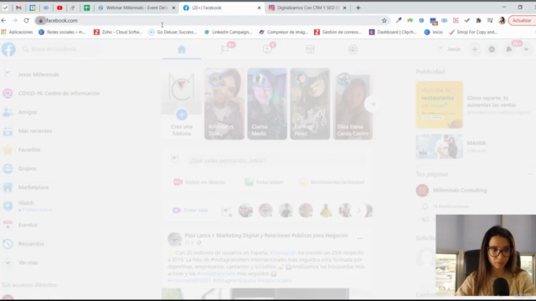Choose Sentimiento/actividad option
This screenshot has width=536, height=301.
tap(332, 182)
